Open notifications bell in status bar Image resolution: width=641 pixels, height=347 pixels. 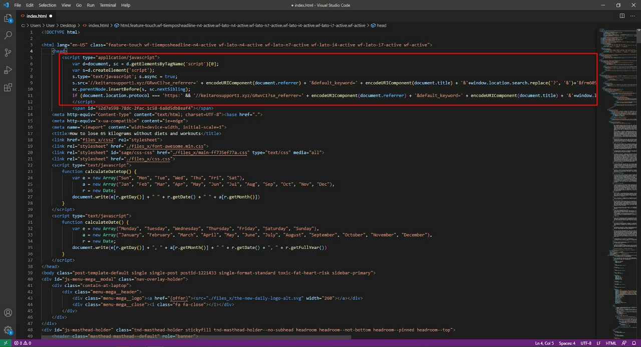click(634, 343)
